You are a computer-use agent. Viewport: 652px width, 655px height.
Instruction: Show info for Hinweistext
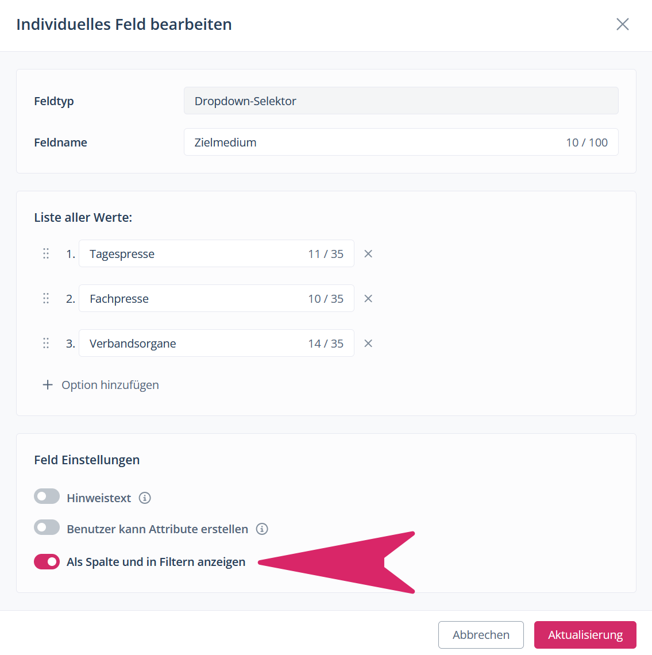(x=145, y=498)
